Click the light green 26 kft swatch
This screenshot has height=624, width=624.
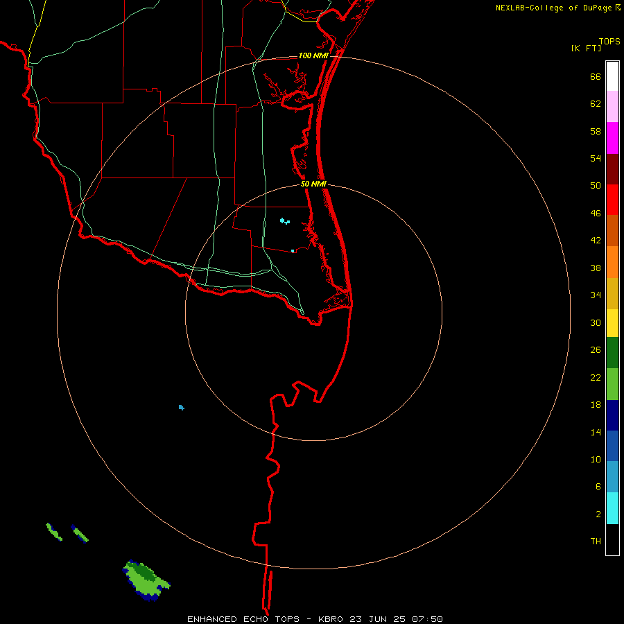(612, 384)
